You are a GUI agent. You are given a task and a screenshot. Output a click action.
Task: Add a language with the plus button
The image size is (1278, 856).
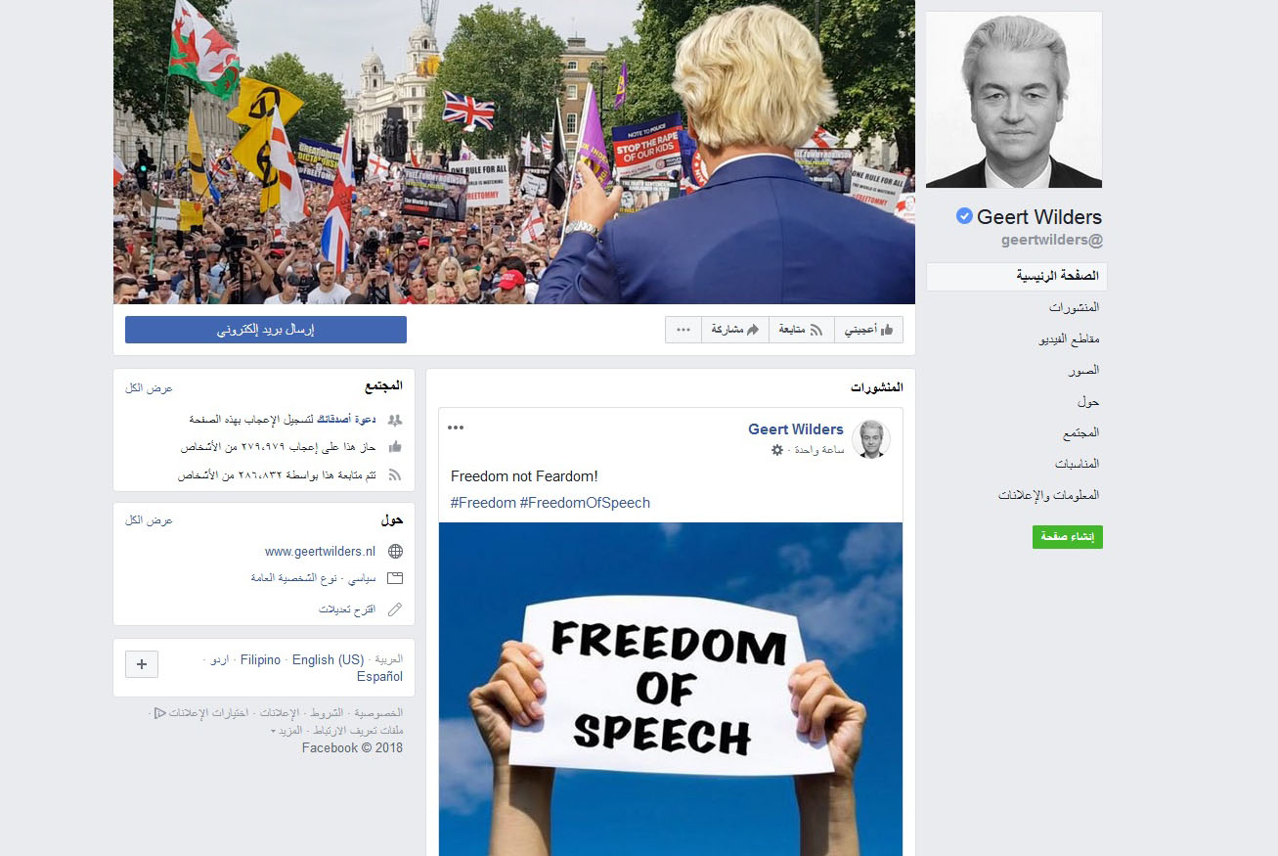tap(142, 664)
